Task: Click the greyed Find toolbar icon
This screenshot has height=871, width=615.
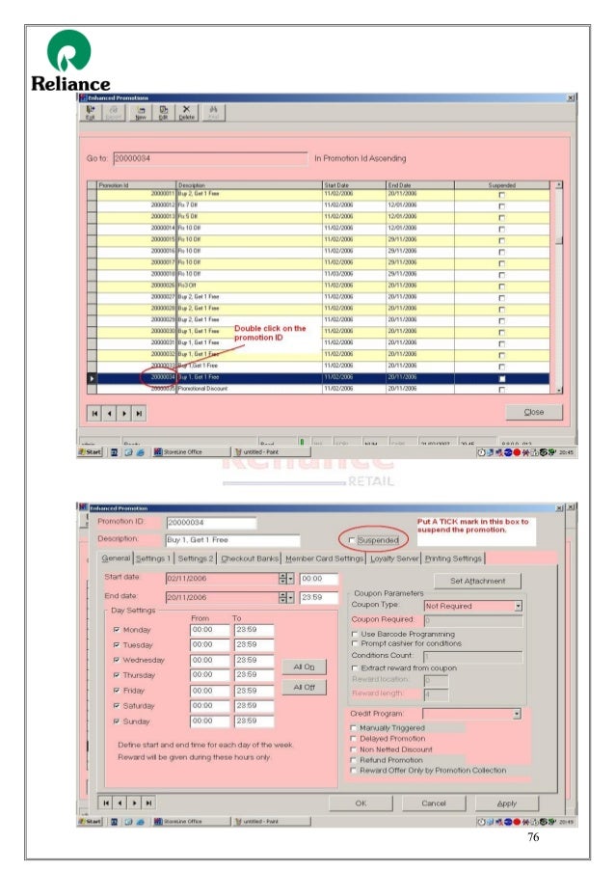Action: [213, 112]
